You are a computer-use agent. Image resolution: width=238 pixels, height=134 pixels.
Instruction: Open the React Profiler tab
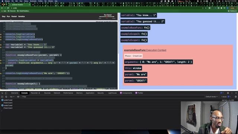[x=139, y=93]
